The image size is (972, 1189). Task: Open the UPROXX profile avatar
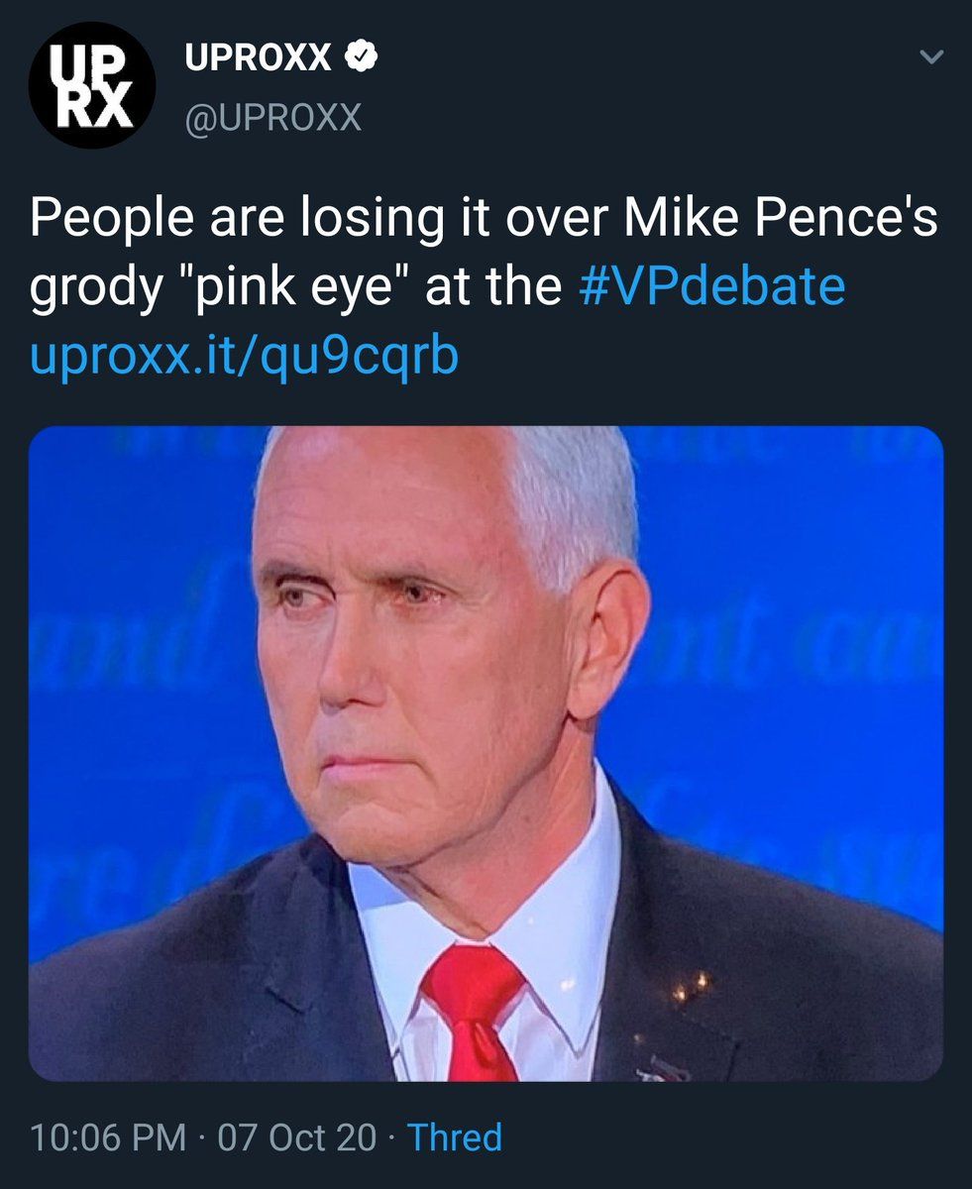click(x=91, y=84)
